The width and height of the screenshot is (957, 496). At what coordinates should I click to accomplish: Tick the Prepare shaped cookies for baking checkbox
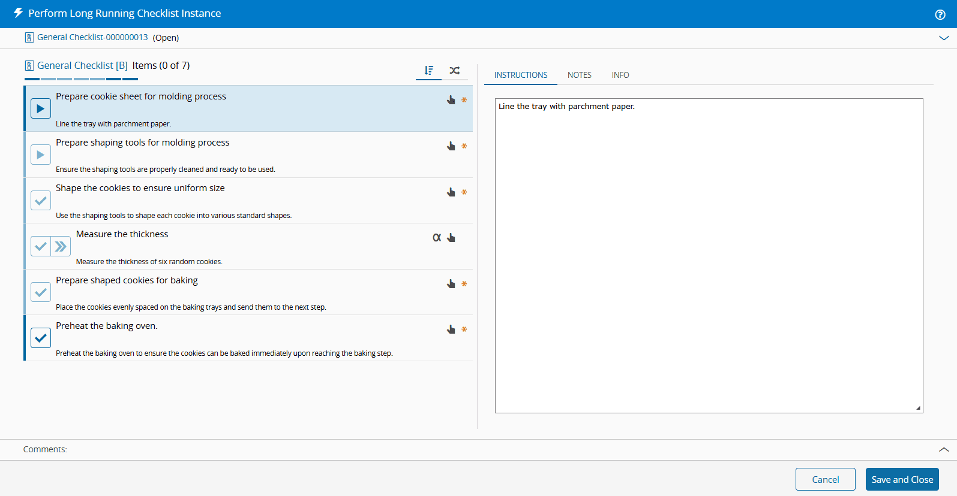coord(41,292)
